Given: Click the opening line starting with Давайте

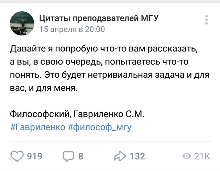Looking at the screenshot, I should pos(104,49).
